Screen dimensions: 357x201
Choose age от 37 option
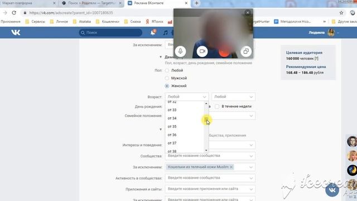(185, 143)
